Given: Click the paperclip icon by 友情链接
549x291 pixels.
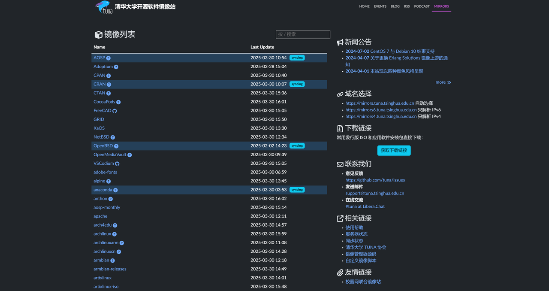Looking at the screenshot, I should click(x=340, y=273).
